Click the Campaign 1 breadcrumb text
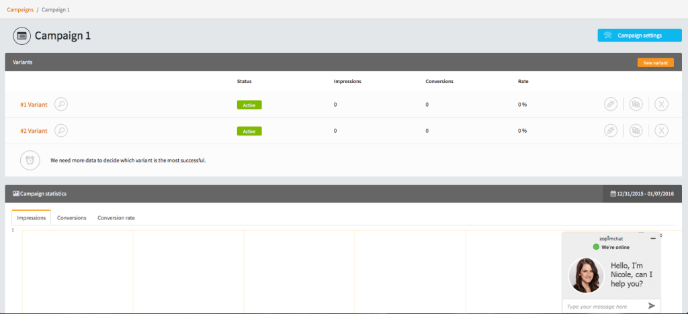Image resolution: width=688 pixels, height=314 pixels. click(x=55, y=9)
